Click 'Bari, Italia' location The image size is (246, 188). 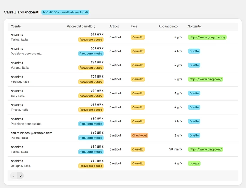click(18, 95)
